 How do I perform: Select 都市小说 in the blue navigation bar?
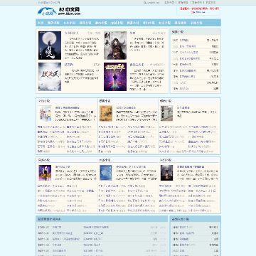[x=101, y=23]
